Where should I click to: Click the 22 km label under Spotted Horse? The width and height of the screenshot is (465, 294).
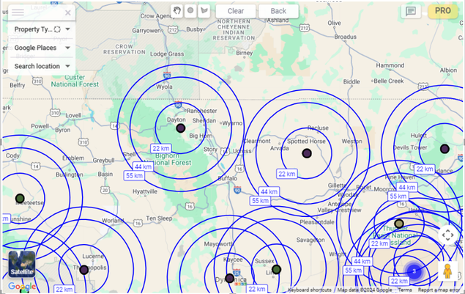(287, 174)
